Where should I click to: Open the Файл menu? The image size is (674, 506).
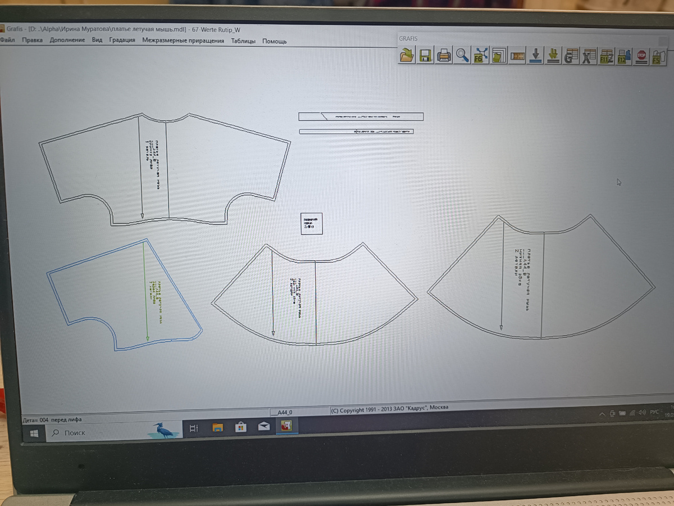[x=7, y=40]
